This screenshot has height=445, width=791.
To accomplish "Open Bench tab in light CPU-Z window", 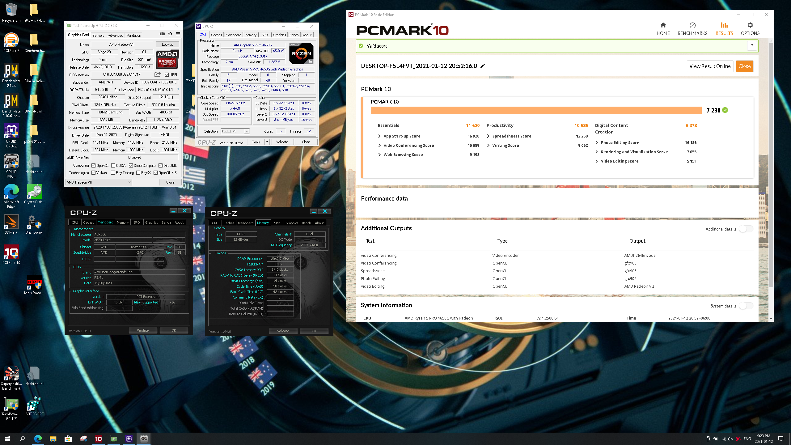I will (294, 35).
